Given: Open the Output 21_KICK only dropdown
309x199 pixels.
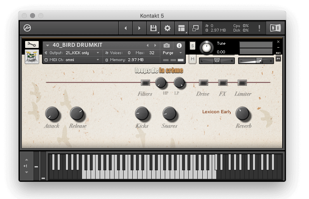Looking at the screenshot, I should click(73, 53).
